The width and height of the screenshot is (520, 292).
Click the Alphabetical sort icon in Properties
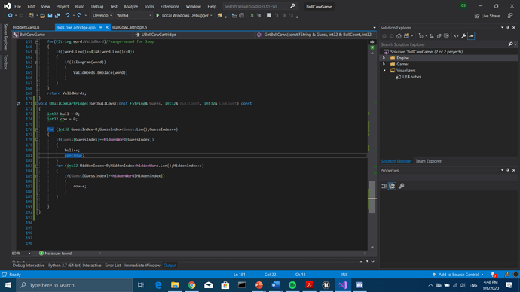click(x=392, y=186)
